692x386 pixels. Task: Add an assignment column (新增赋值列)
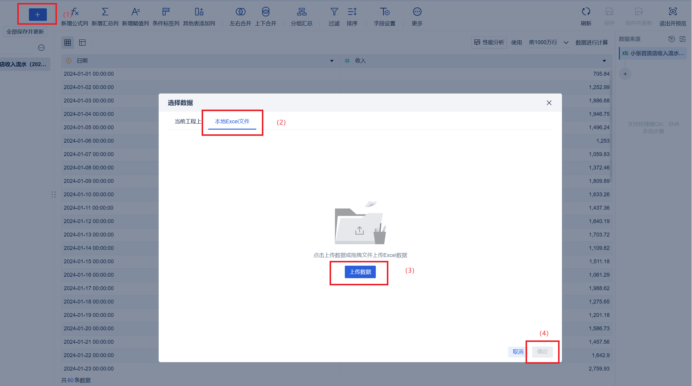pyautogui.click(x=135, y=17)
